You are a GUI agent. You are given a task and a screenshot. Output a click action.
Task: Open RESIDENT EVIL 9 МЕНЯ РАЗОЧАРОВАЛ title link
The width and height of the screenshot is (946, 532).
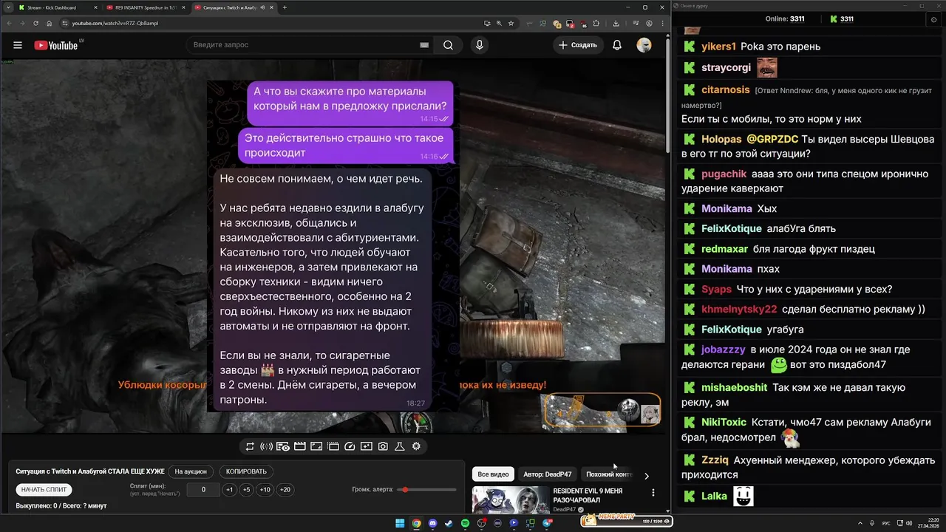point(588,495)
